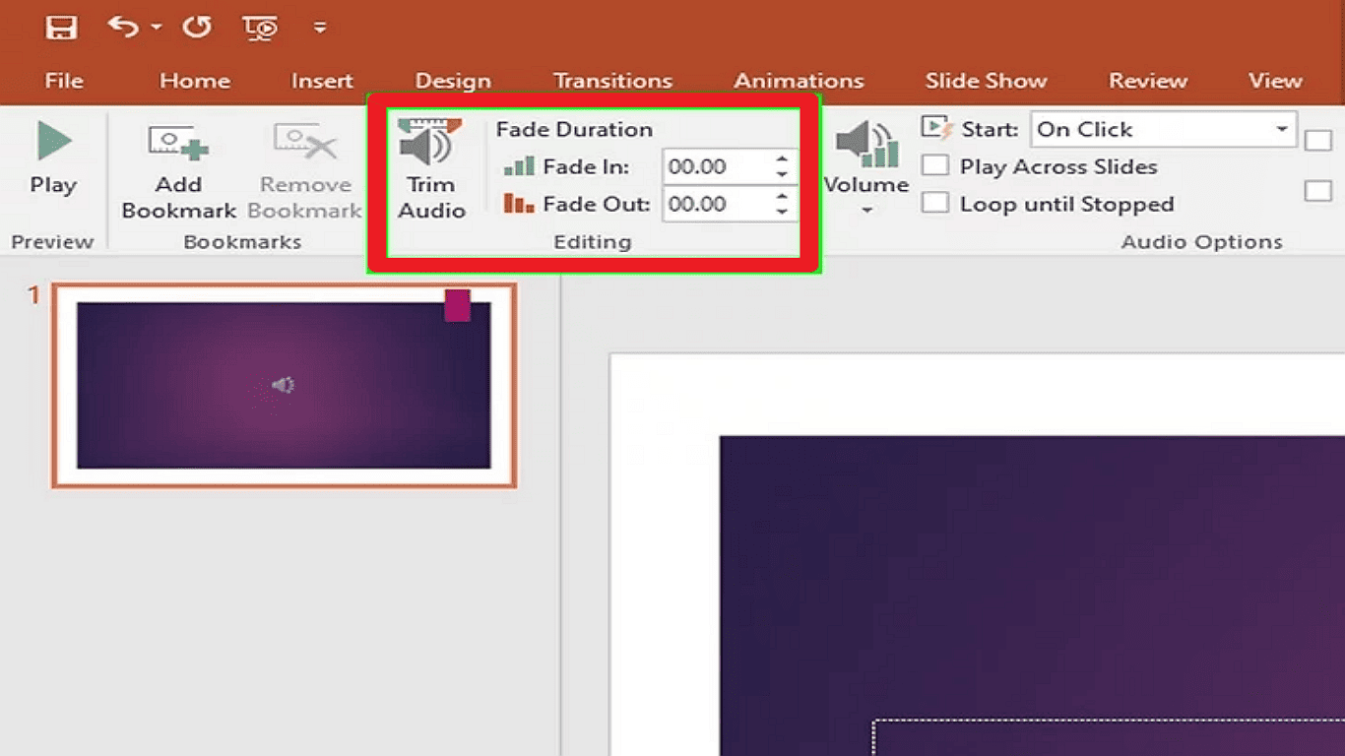Enable Loop until Stopped checkbox
Image resolution: width=1345 pixels, height=756 pixels.
point(934,203)
